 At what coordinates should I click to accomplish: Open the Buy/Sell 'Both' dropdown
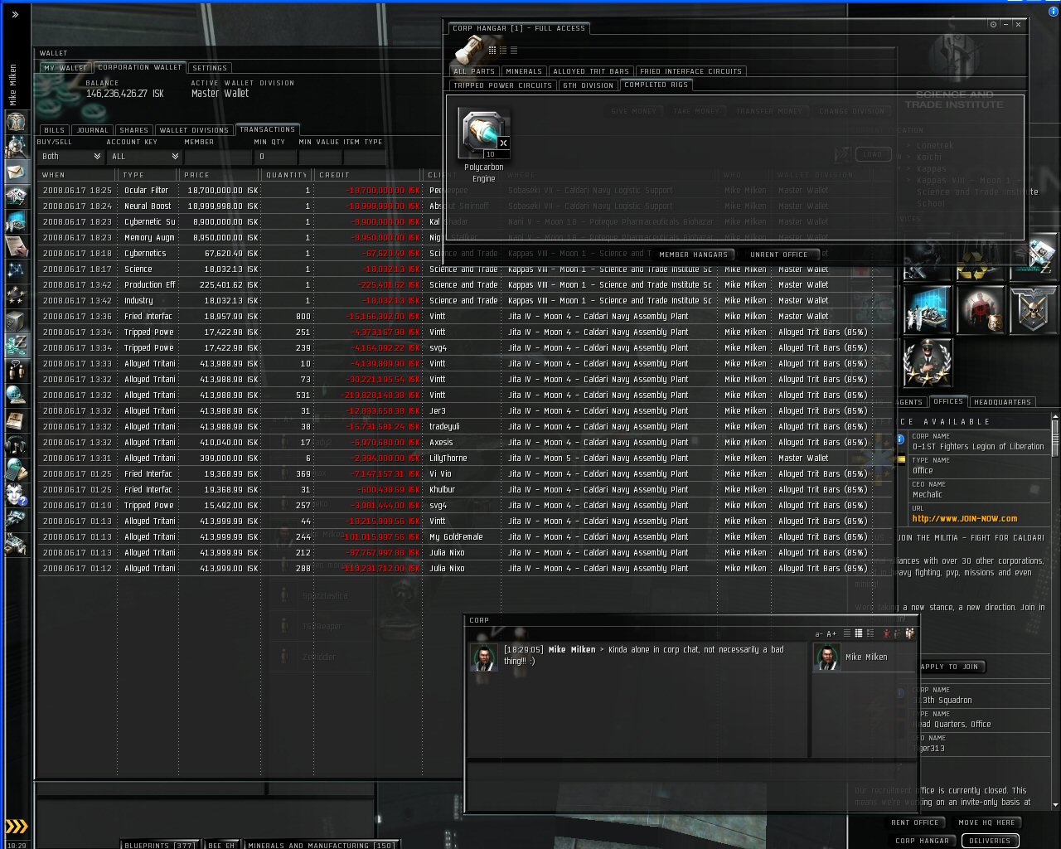click(x=70, y=157)
